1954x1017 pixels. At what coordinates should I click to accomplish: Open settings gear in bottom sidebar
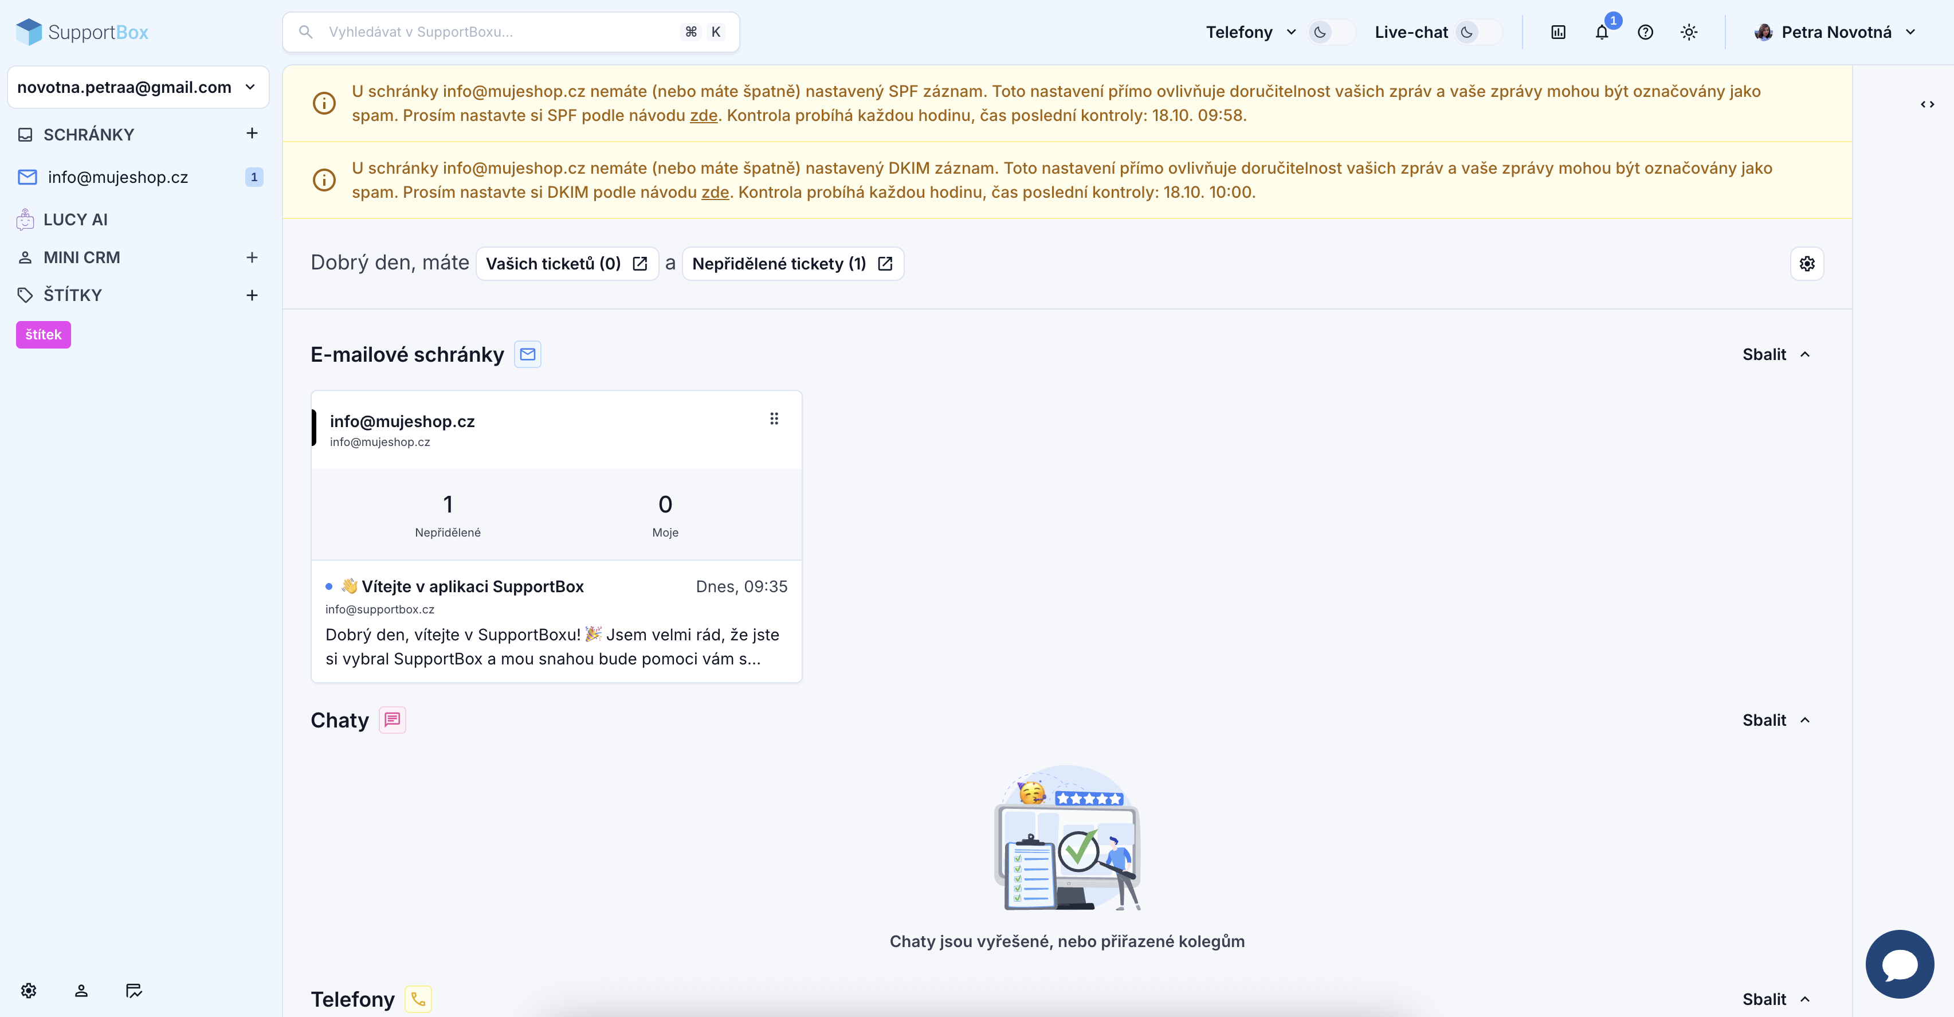pos(29,991)
